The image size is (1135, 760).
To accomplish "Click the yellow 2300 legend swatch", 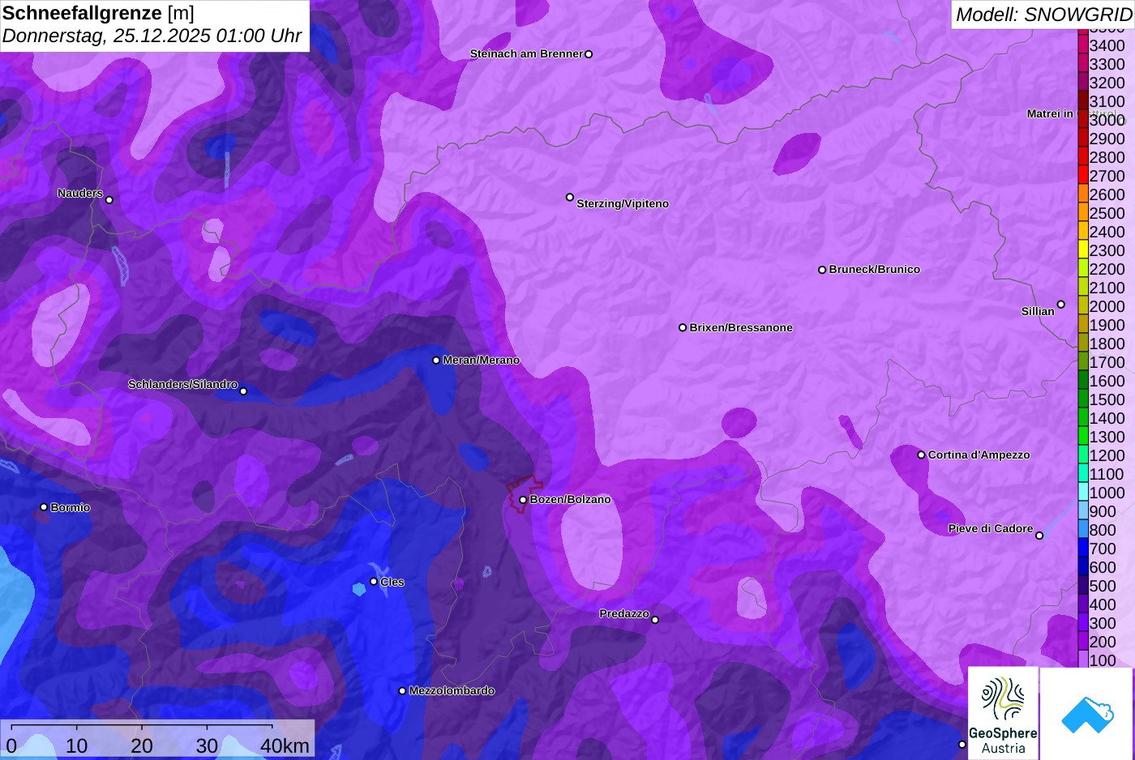I will pyautogui.click(x=1082, y=250).
